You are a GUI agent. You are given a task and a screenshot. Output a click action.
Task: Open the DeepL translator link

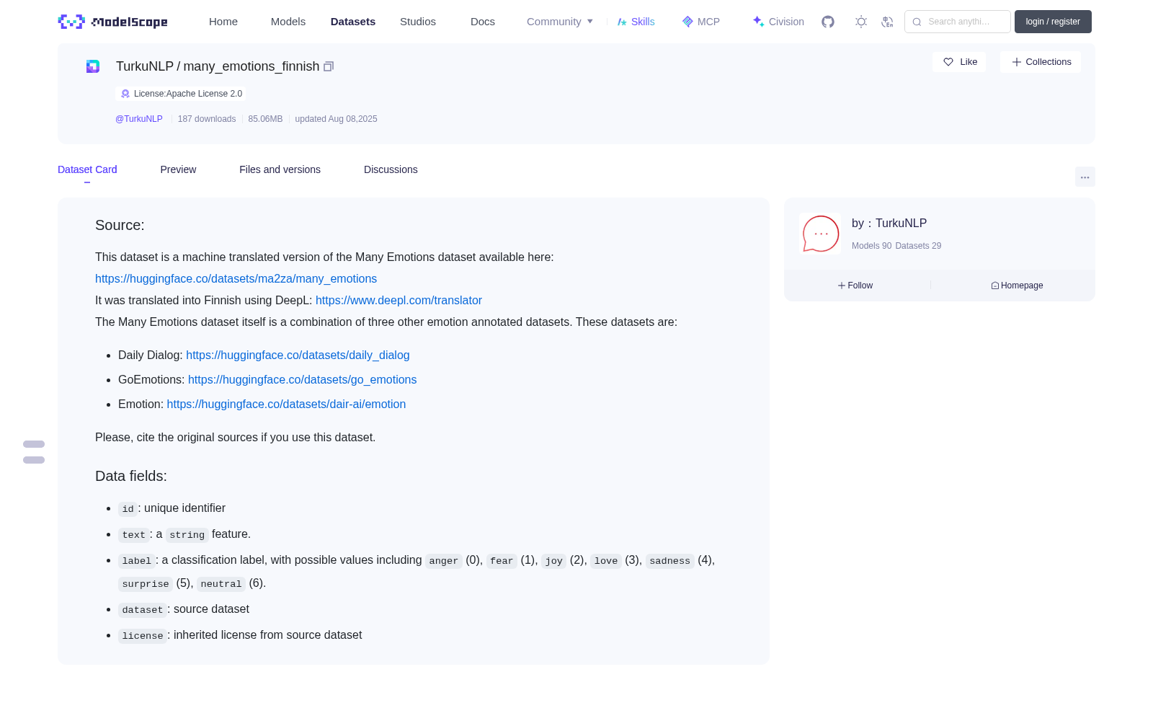(x=399, y=300)
